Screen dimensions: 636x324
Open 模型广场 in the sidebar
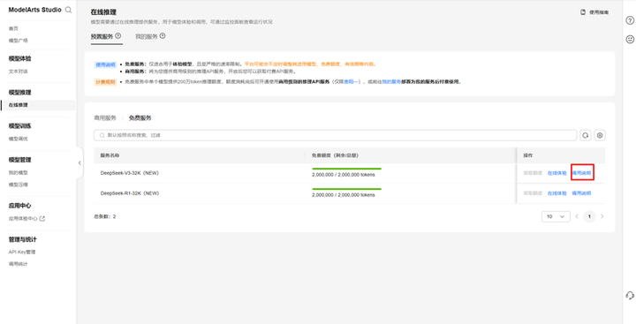point(19,41)
